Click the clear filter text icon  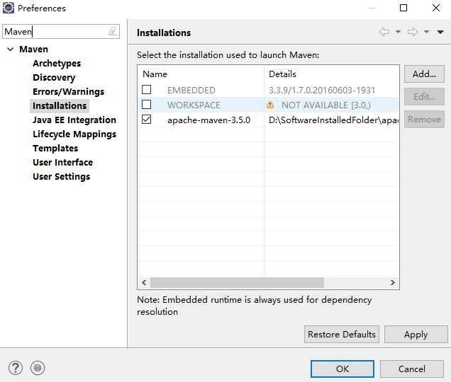point(113,31)
